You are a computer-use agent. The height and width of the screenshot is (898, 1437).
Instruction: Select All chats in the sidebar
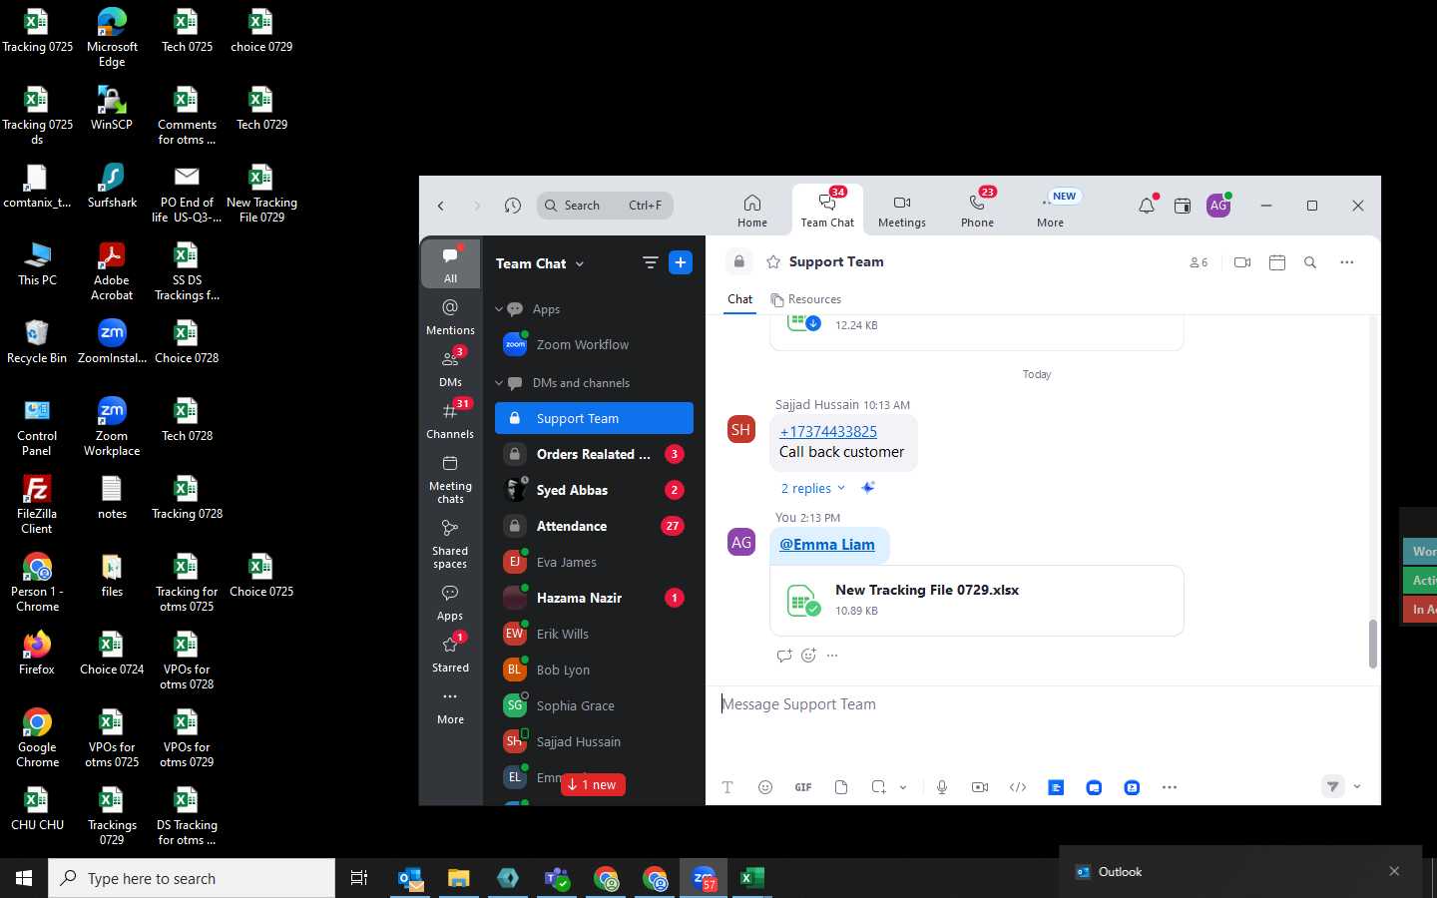(x=450, y=264)
